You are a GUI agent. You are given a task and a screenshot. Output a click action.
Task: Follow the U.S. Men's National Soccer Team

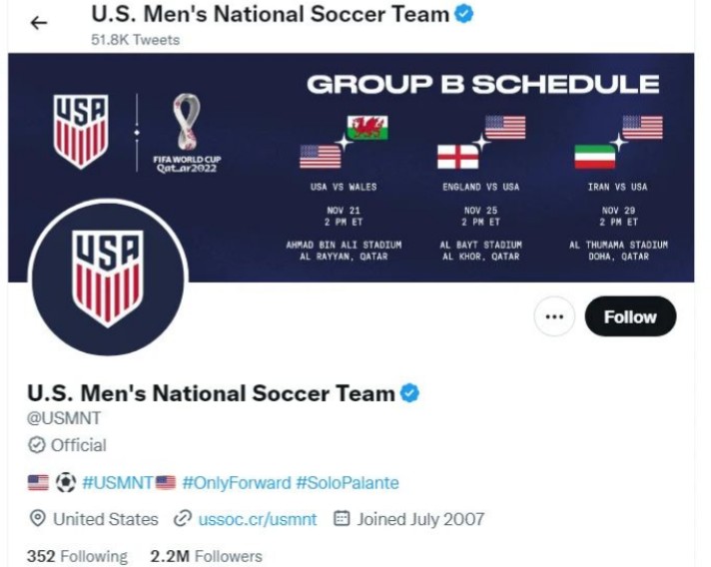[630, 316]
